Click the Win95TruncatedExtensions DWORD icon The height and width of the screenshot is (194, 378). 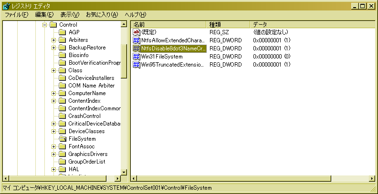click(136, 65)
